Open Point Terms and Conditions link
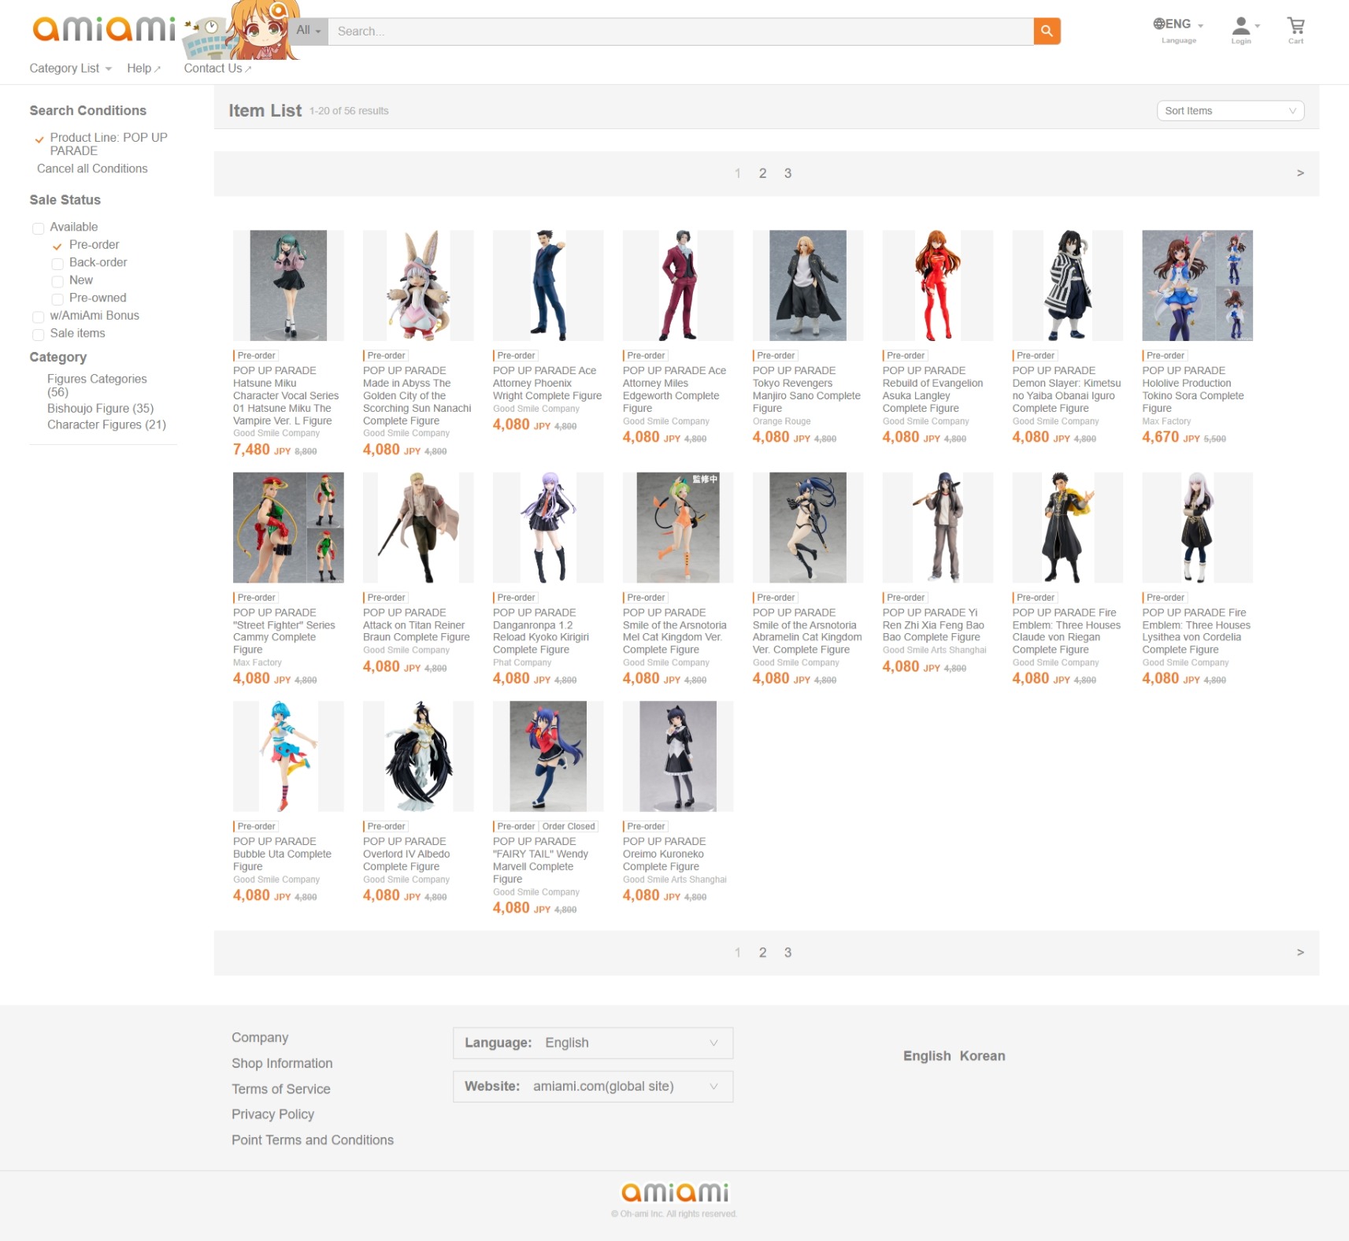The width and height of the screenshot is (1349, 1241). click(313, 1140)
